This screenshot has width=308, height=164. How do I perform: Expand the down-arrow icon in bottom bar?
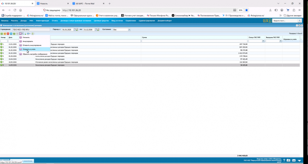[299, 160]
